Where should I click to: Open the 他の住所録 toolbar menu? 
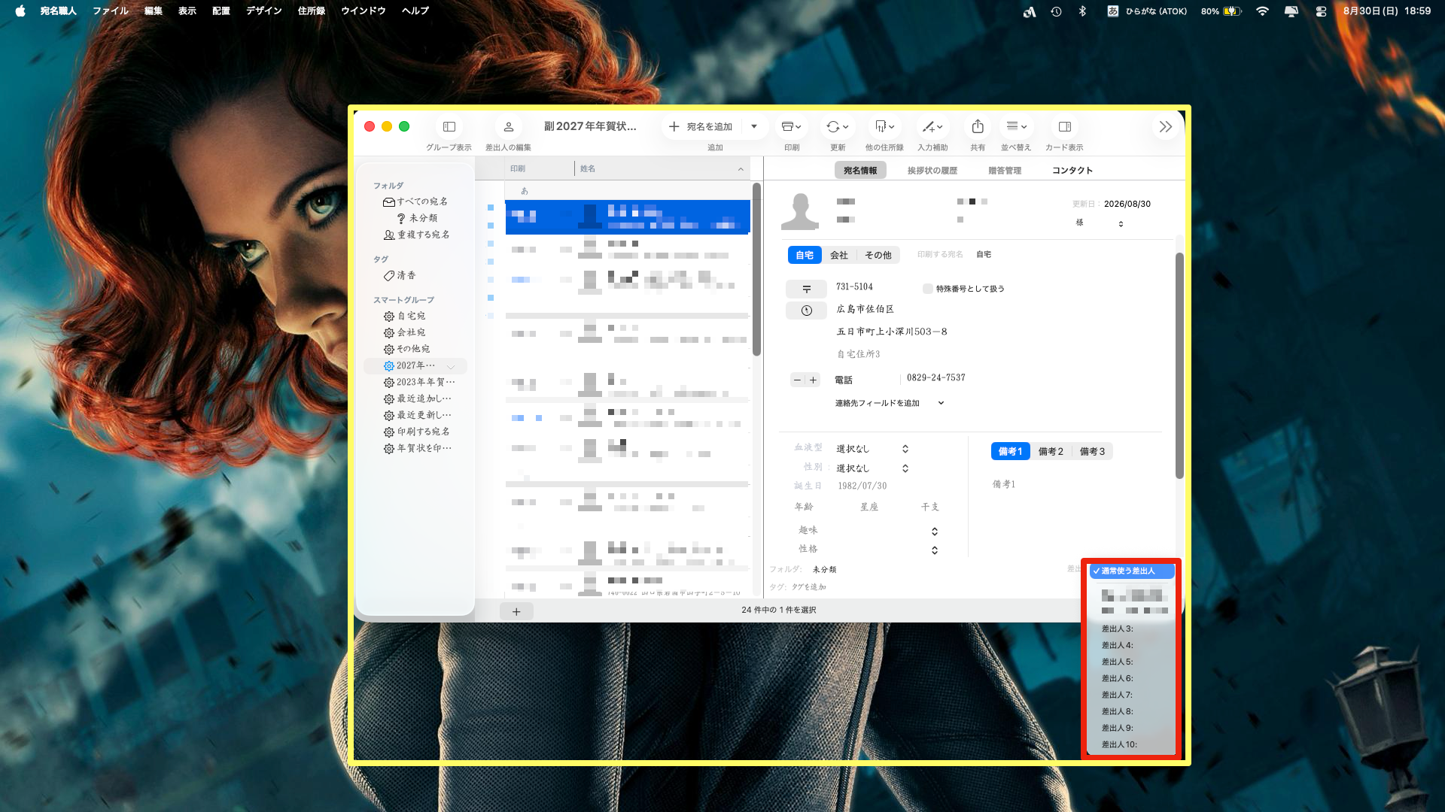click(x=884, y=126)
